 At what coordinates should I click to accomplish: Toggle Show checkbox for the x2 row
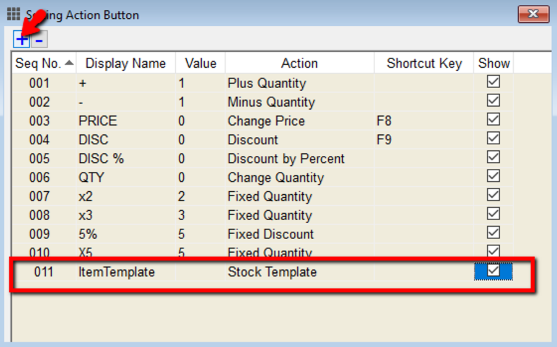(493, 195)
